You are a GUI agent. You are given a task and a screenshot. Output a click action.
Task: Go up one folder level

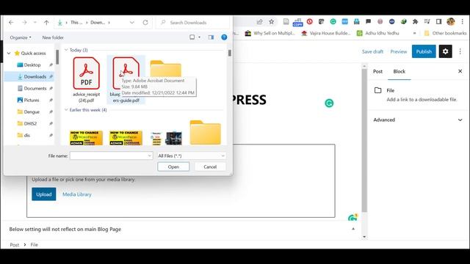coord(46,23)
